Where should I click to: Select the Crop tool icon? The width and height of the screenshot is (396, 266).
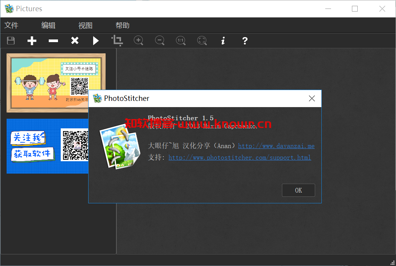(117, 40)
